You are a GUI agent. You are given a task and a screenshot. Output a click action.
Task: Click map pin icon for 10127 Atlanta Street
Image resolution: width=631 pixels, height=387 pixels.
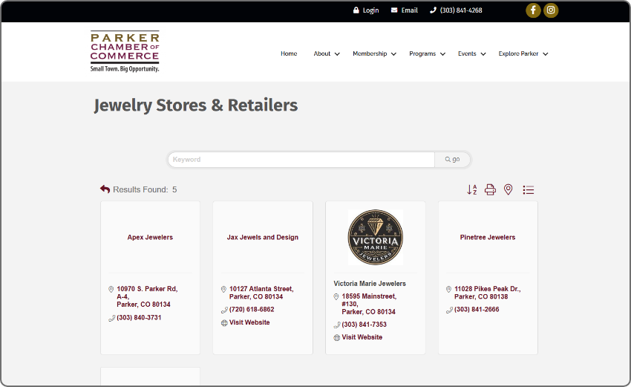click(x=223, y=289)
